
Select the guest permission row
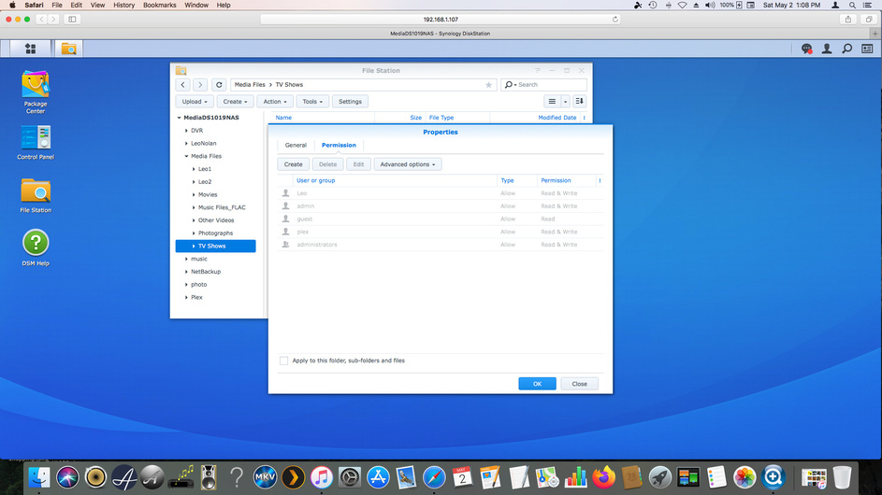click(x=440, y=219)
